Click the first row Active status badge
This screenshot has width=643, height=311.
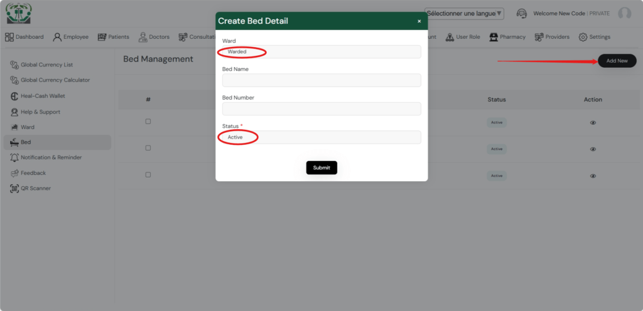click(497, 122)
